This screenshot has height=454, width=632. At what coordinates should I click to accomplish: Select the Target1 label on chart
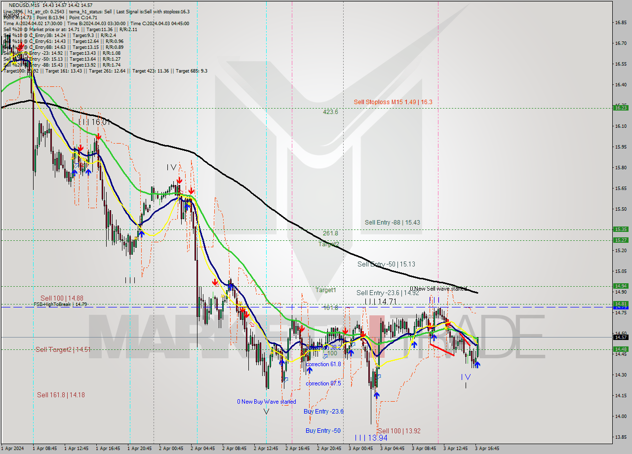click(x=326, y=290)
